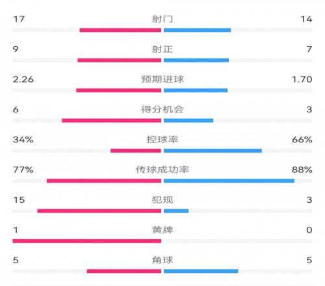Click the 88% pass accuracy value
This screenshot has width=325, height=286.
point(302,170)
